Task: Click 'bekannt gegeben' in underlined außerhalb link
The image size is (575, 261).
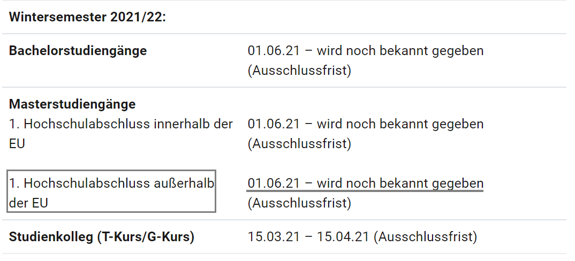Action: [x=432, y=183]
